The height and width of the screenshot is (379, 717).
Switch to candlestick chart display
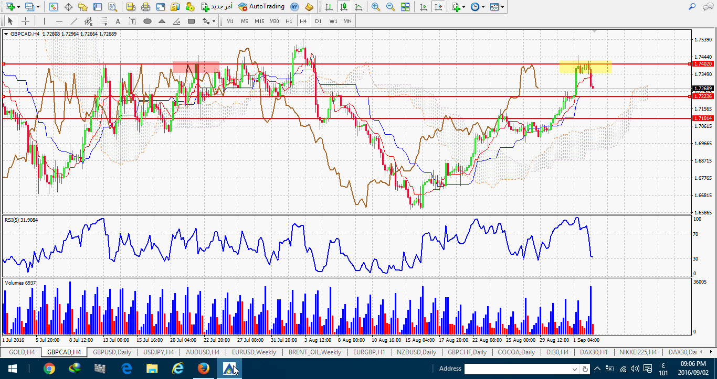(x=343, y=7)
